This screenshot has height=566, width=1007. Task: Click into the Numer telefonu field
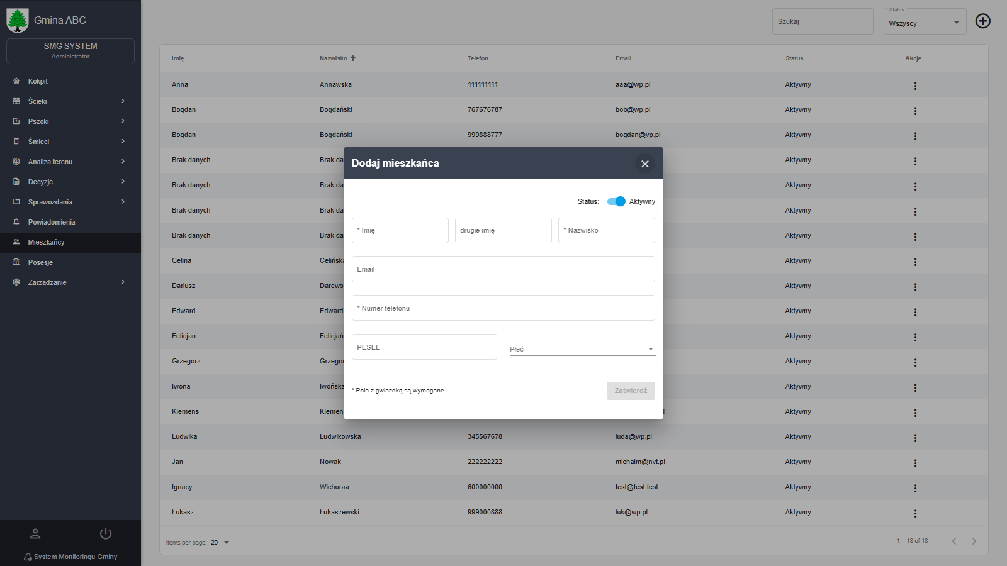coord(503,308)
